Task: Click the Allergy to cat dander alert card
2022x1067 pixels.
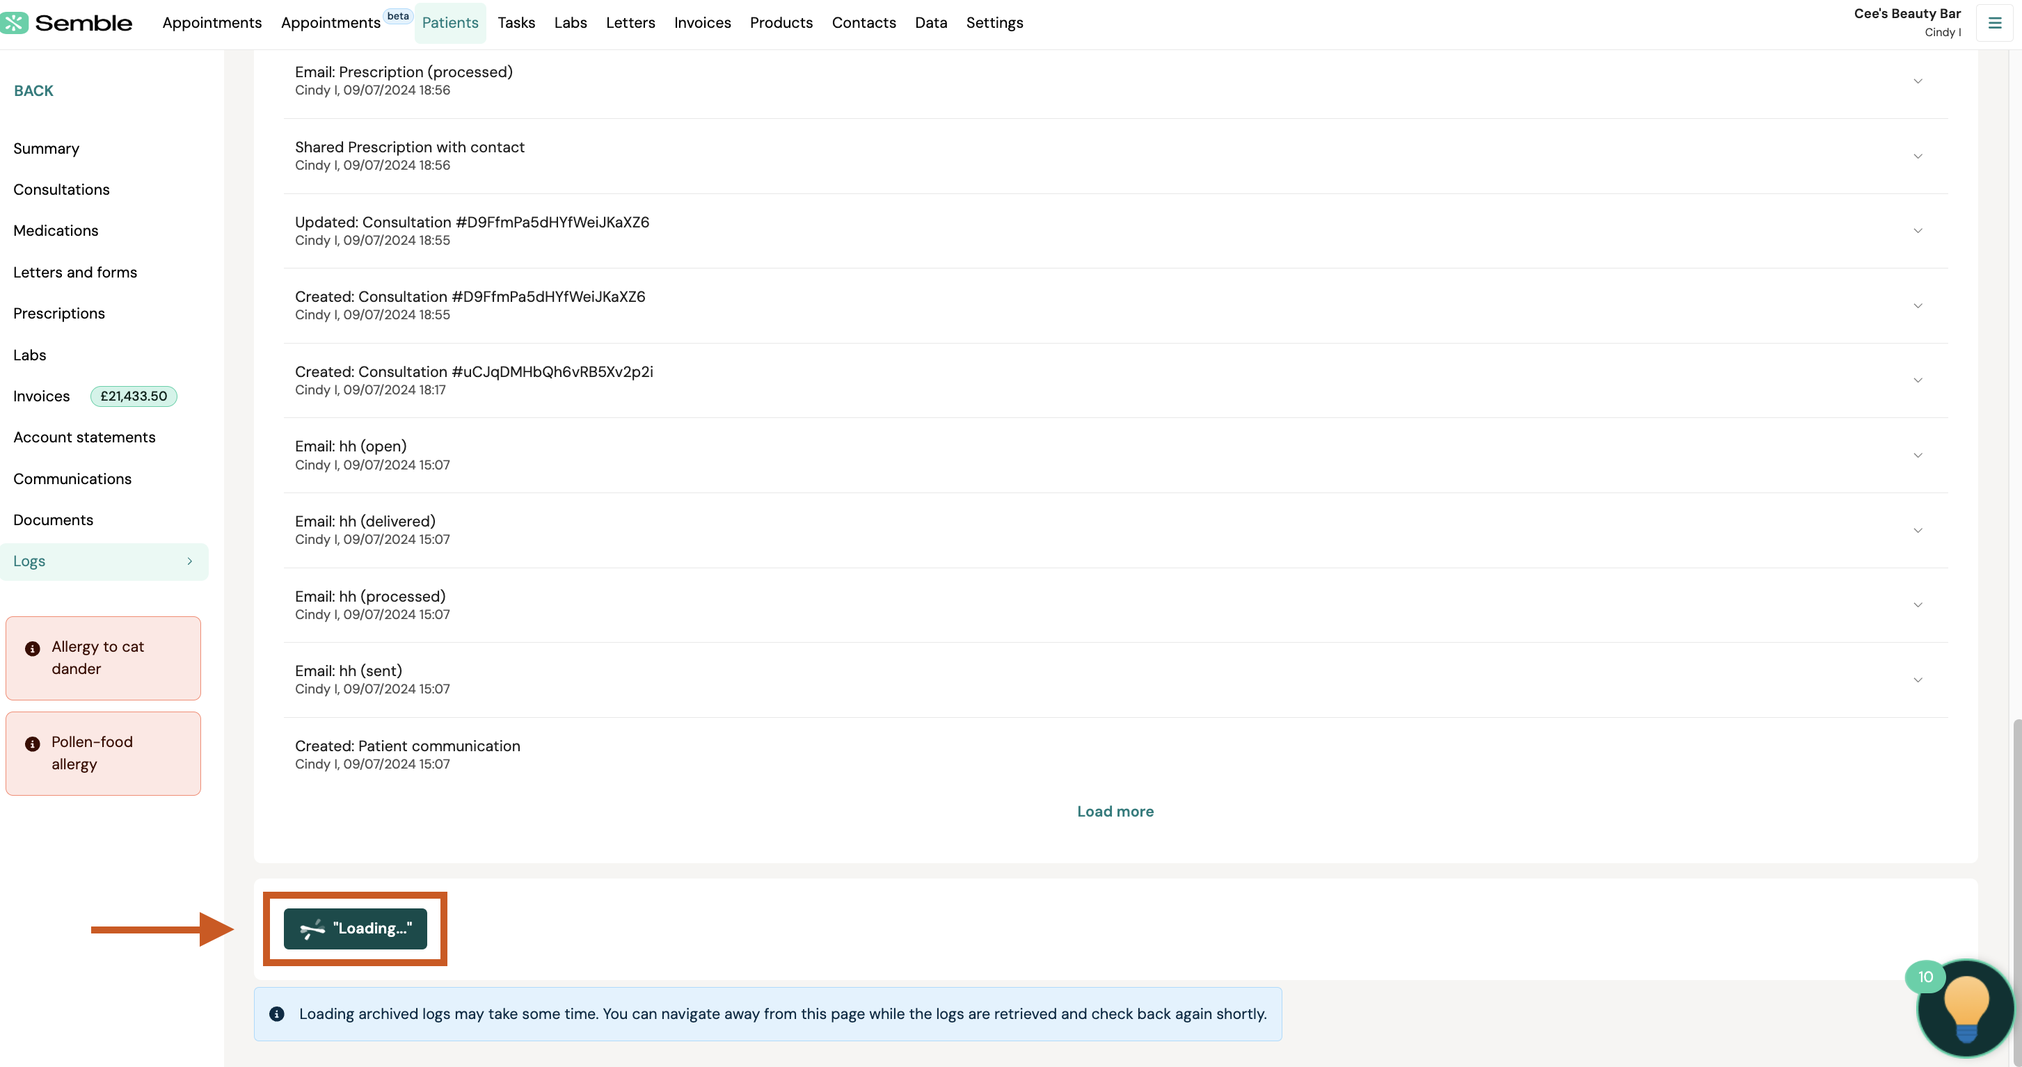Action: (x=103, y=658)
